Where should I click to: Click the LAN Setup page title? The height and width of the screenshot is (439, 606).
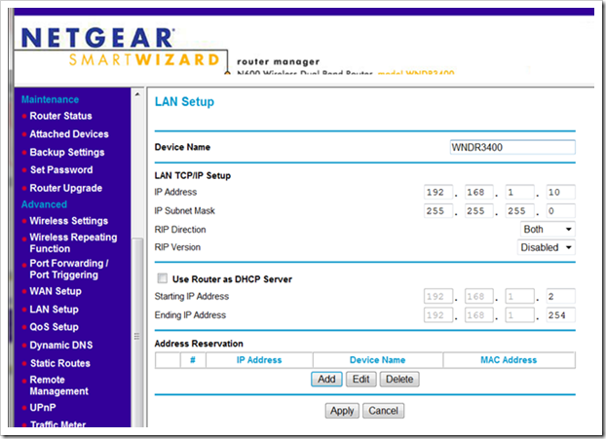(184, 102)
